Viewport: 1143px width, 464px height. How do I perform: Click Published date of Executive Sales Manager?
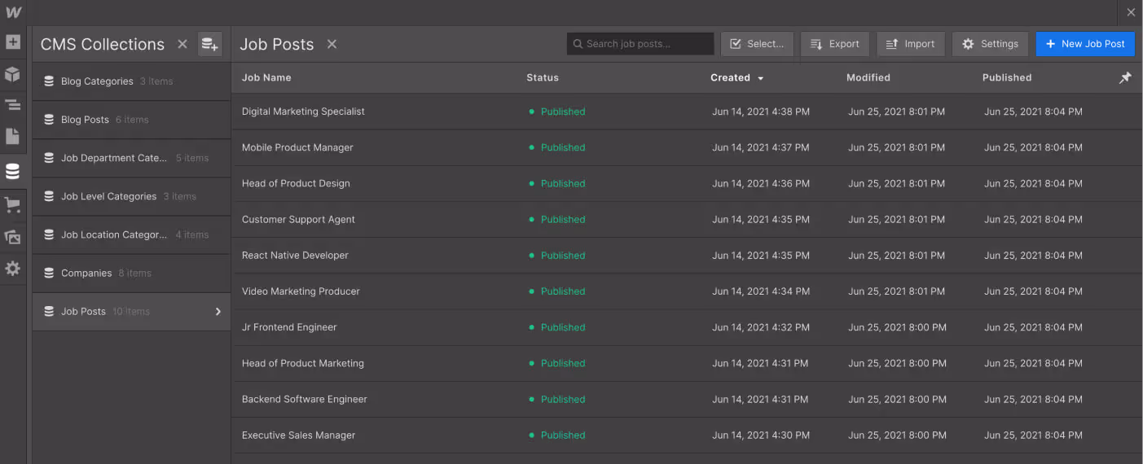click(1033, 435)
